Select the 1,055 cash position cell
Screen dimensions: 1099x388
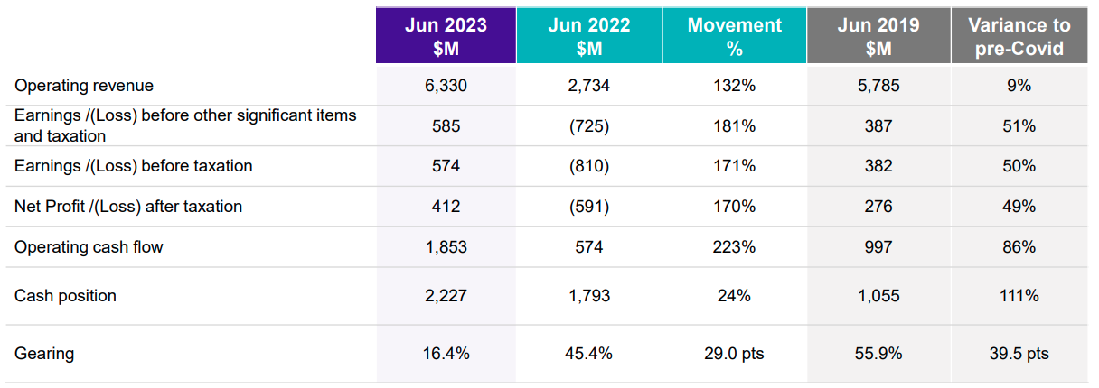[x=878, y=296]
